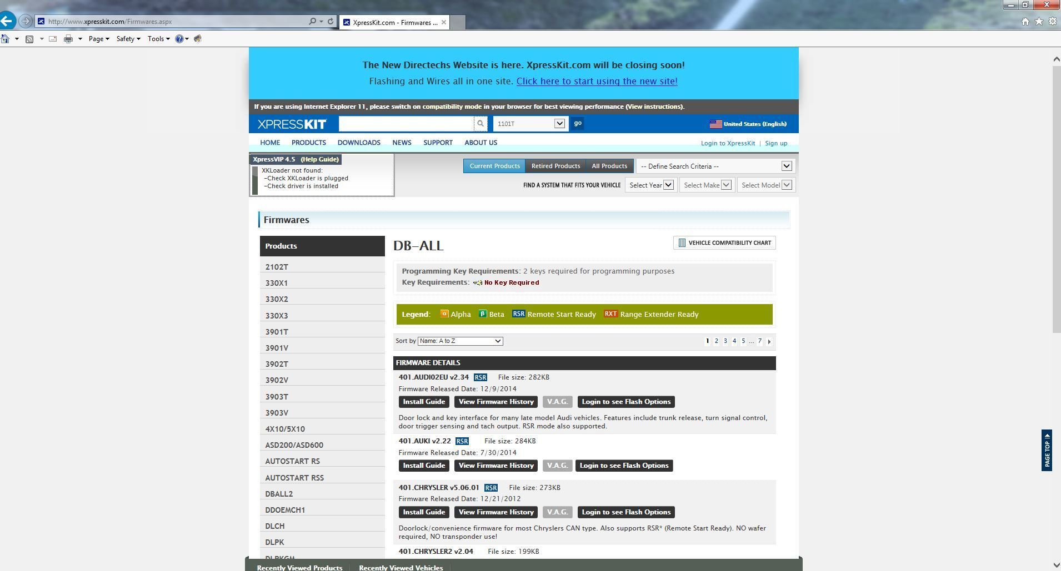The height and width of the screenshot is (571, 1061).
Task: Click the refresh icon in address bar
Action: [331, 22]
